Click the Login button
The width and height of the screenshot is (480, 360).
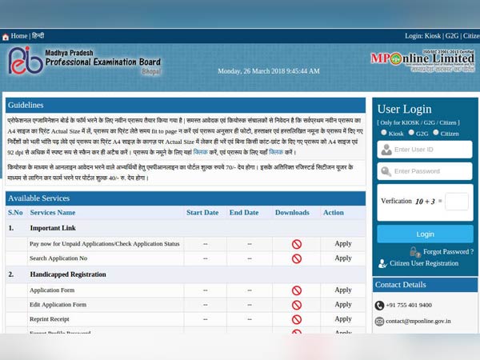[x=425, y=234]
